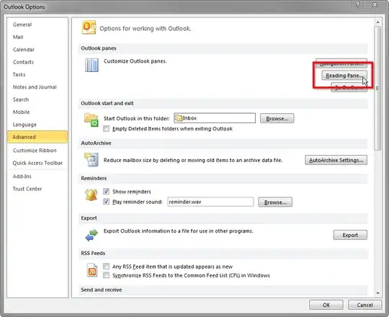The width and height of the screenshot is (389, 317).
Task: Select the Advanced category
Action: pyautogui.click(x=37, y=137)
